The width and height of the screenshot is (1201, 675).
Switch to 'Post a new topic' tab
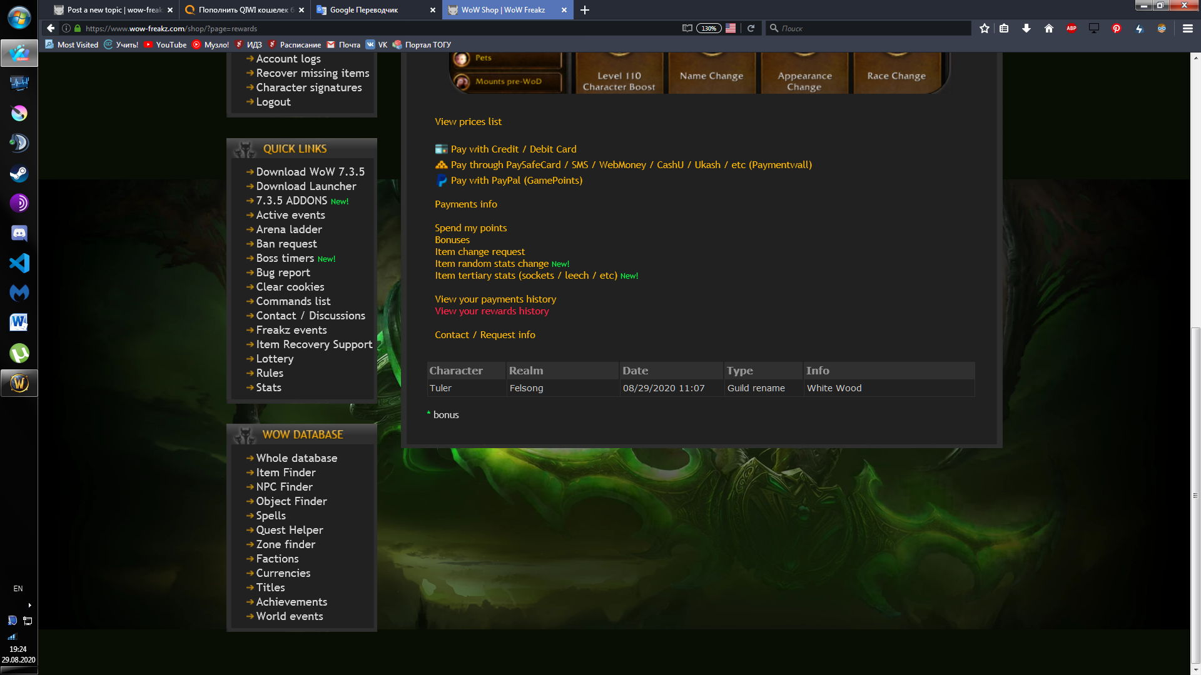coord(113,10)
